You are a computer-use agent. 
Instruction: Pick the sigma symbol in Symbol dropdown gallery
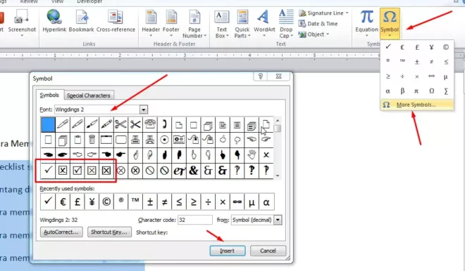pyautogui.click(x=446, y=91)
